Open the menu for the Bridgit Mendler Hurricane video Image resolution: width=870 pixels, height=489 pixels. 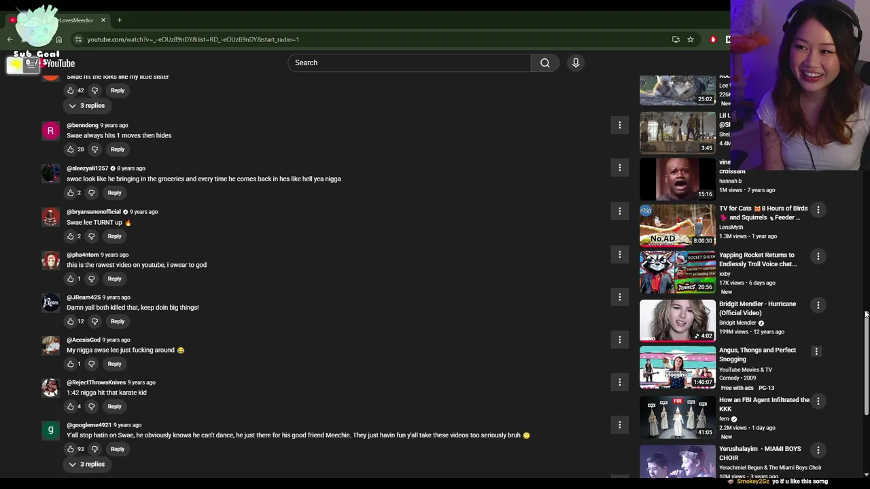point(818,305)
